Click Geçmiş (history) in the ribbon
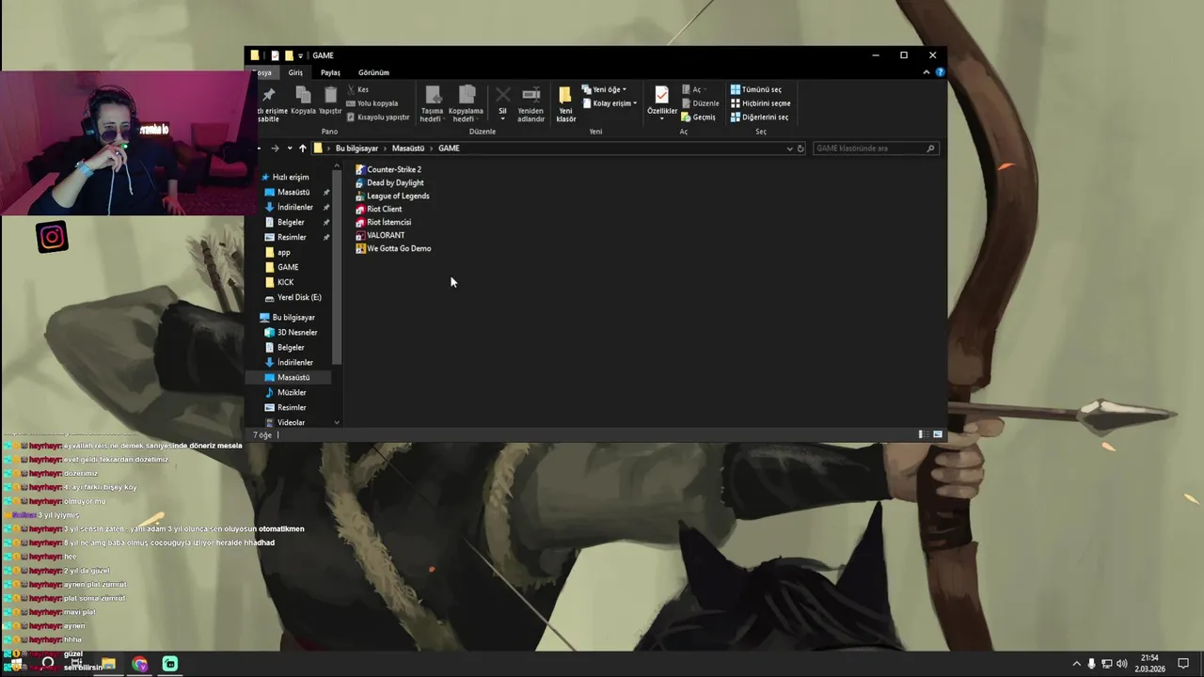The image size is (1204, 677). point(698,118)
